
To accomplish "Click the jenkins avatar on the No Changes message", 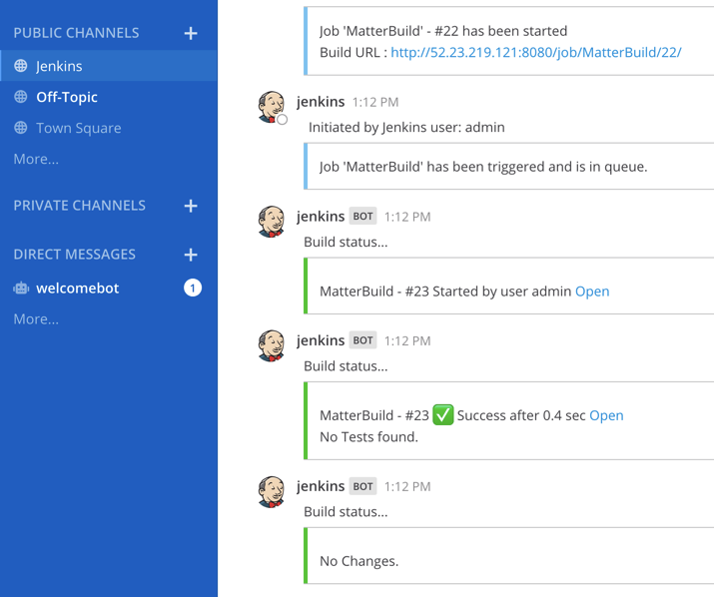I will point(271,492).
